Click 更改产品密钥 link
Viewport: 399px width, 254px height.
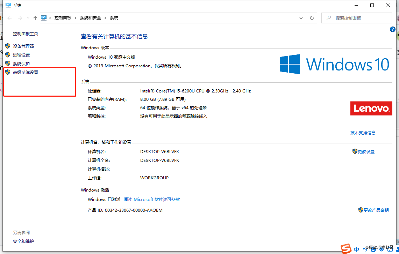[x=376, y=210]
